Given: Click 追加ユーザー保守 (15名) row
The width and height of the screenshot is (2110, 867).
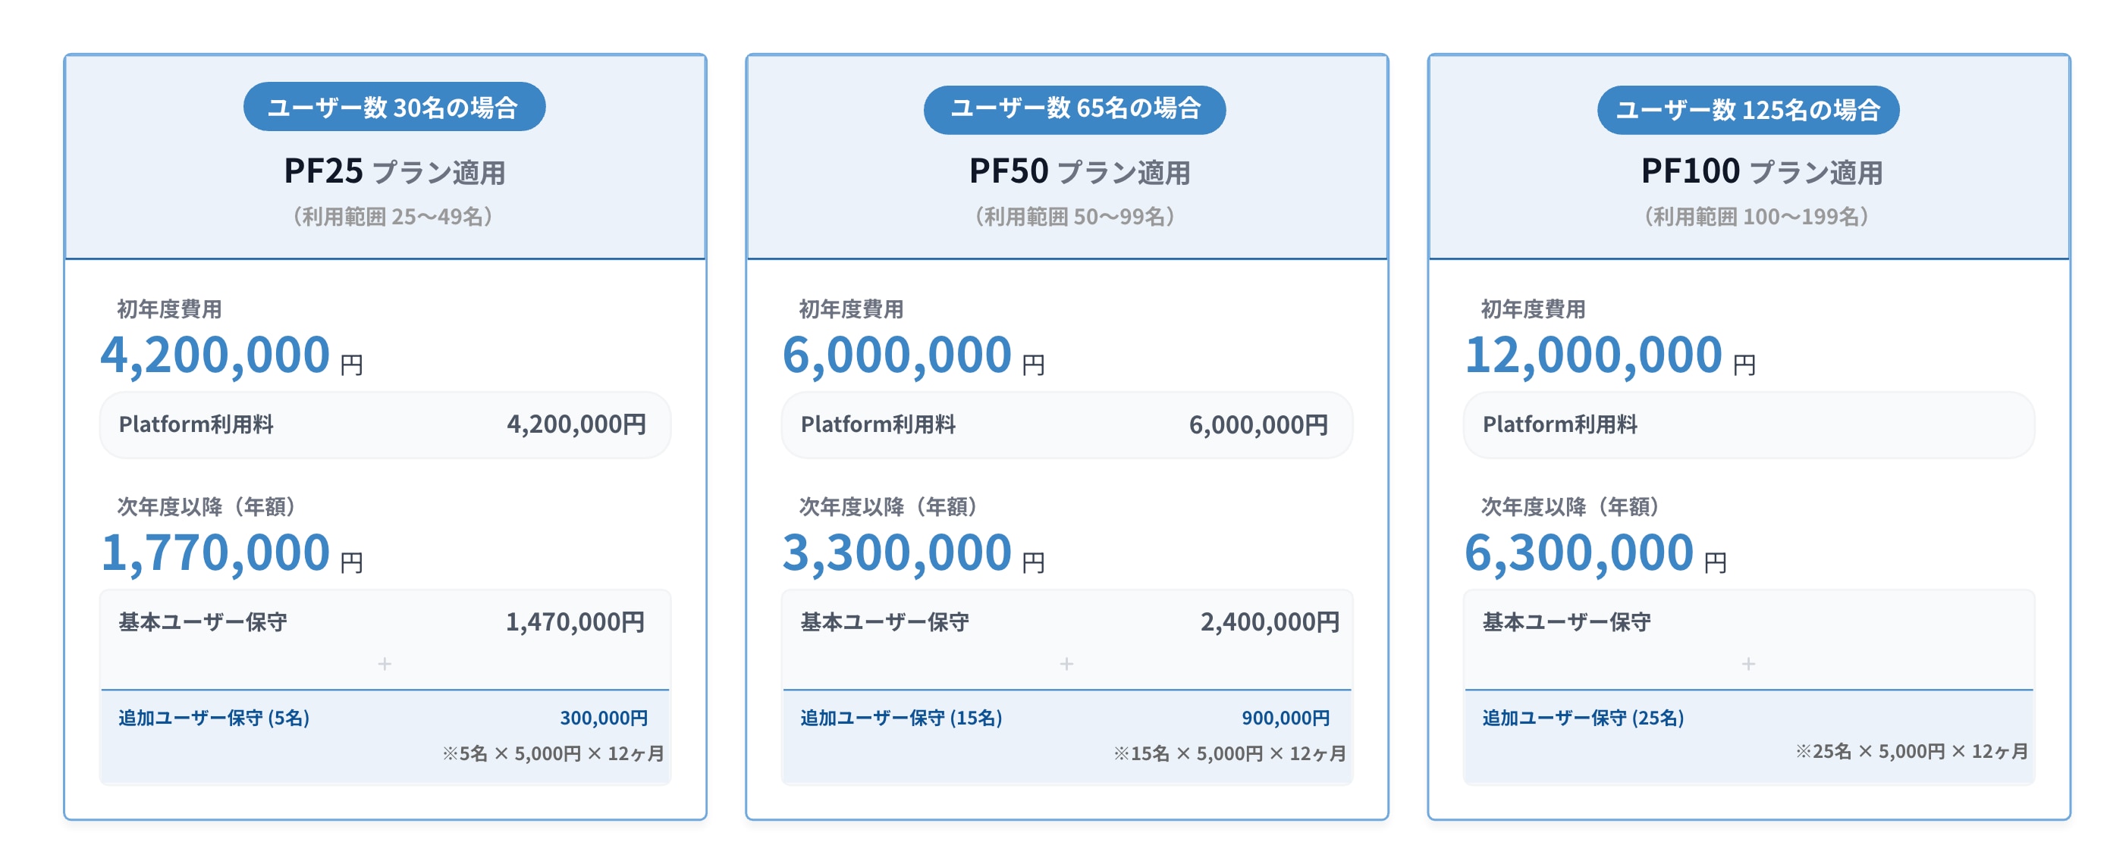Looking at the screenshot, I should (1066, 718).
